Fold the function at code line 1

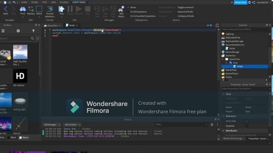click(50, 30)
